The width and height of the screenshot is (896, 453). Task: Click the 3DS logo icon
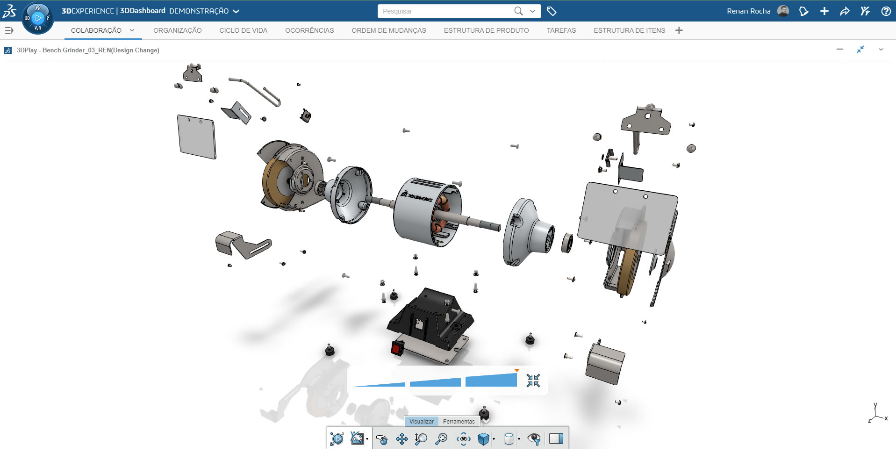point(9,11)
